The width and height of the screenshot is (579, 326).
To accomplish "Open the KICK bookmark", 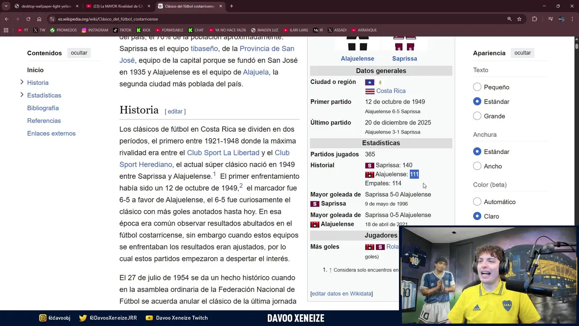I will pos(143,30).
